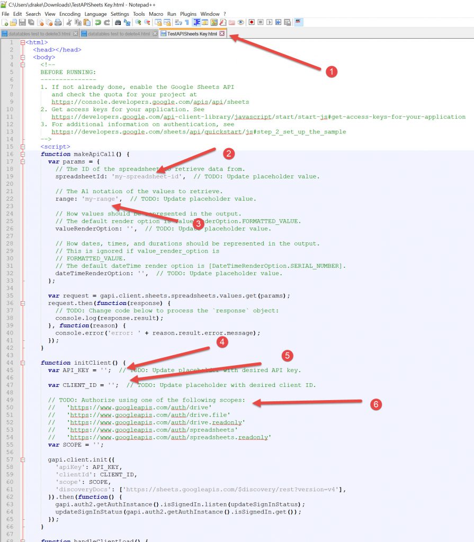Image resolution: width=474 pixels, height=542 pixels.
Task: Collapse the initClient function fold marker
Action: [22, 363]
